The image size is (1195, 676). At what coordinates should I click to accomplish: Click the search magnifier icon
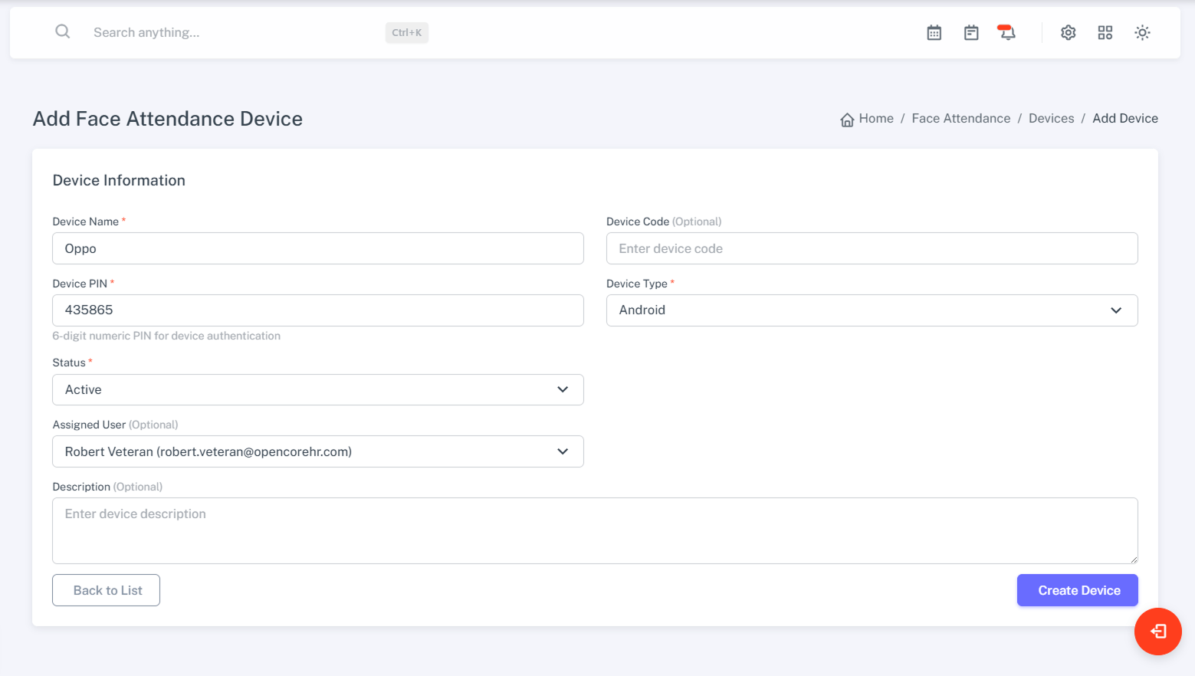tap(63, 31)
